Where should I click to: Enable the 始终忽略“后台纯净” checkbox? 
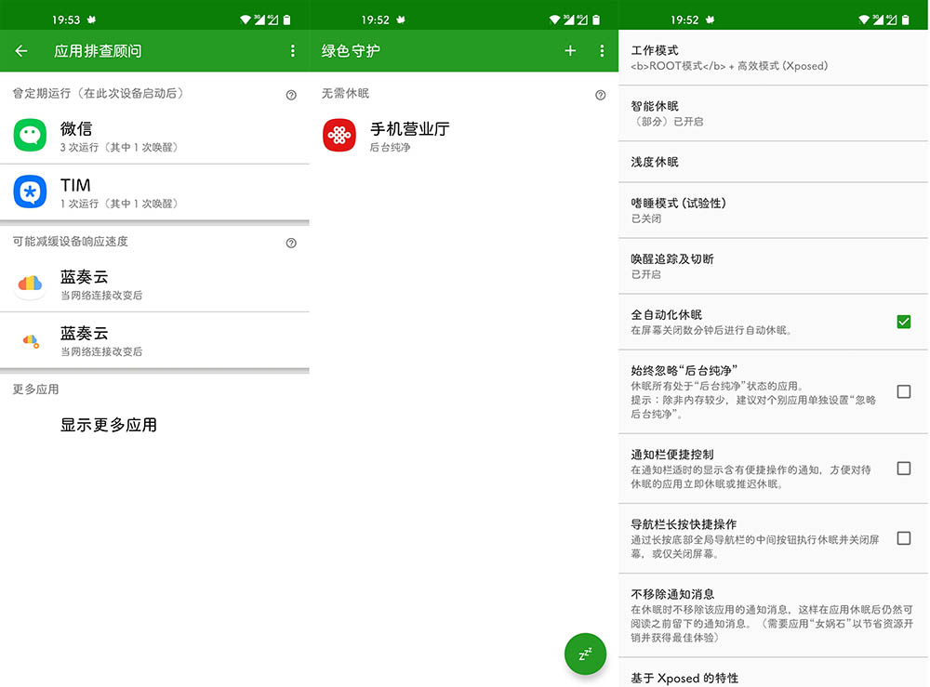(903, 391)
